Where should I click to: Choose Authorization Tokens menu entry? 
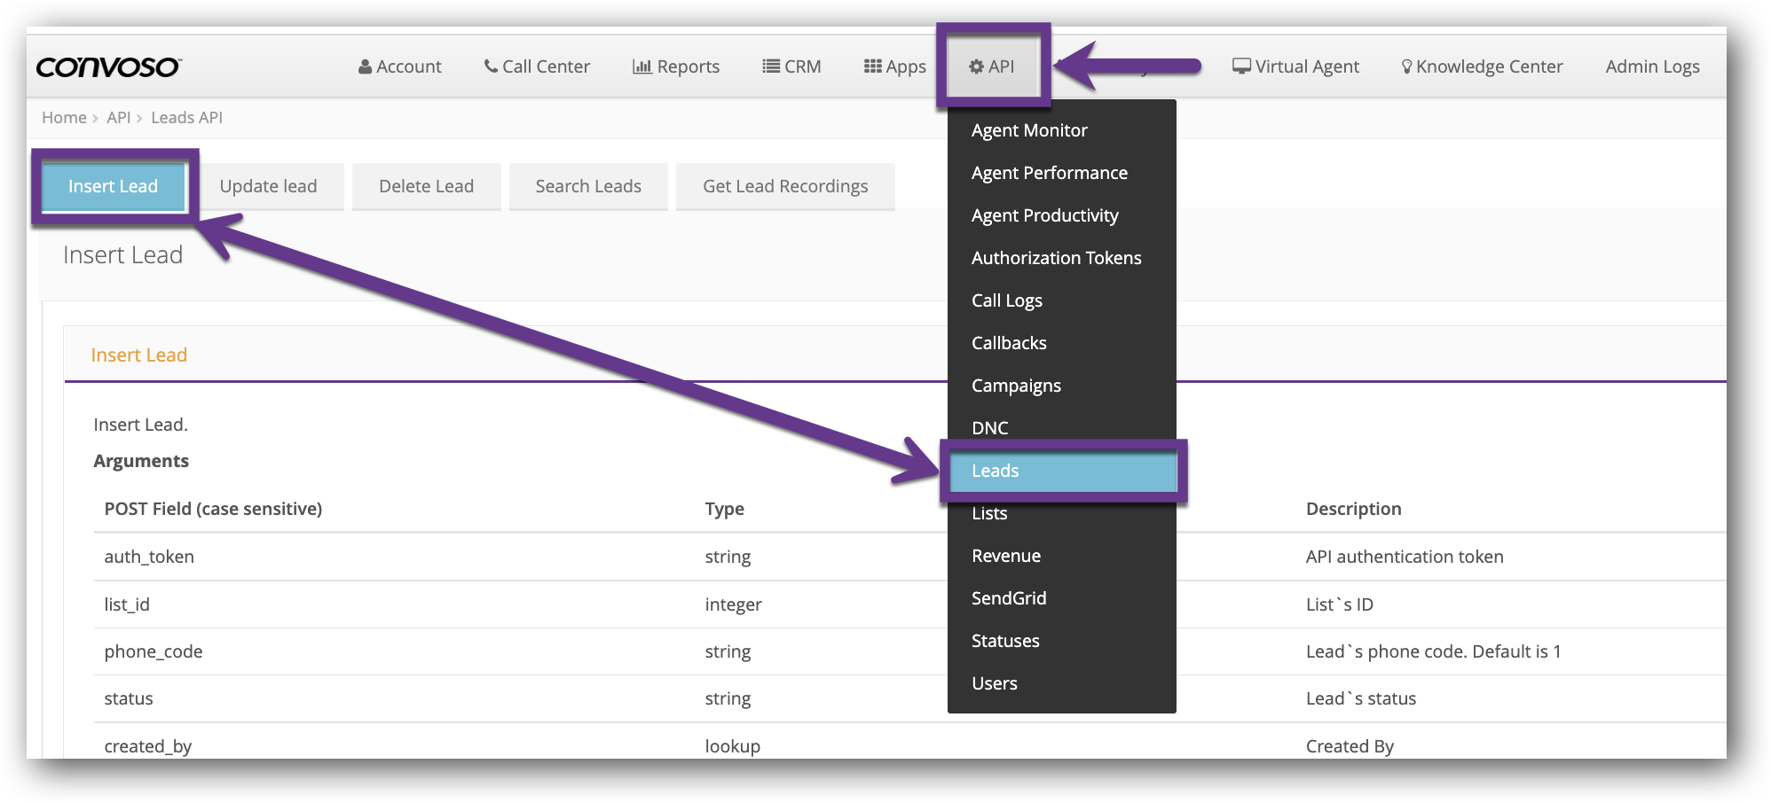(x=1062, y=258)
